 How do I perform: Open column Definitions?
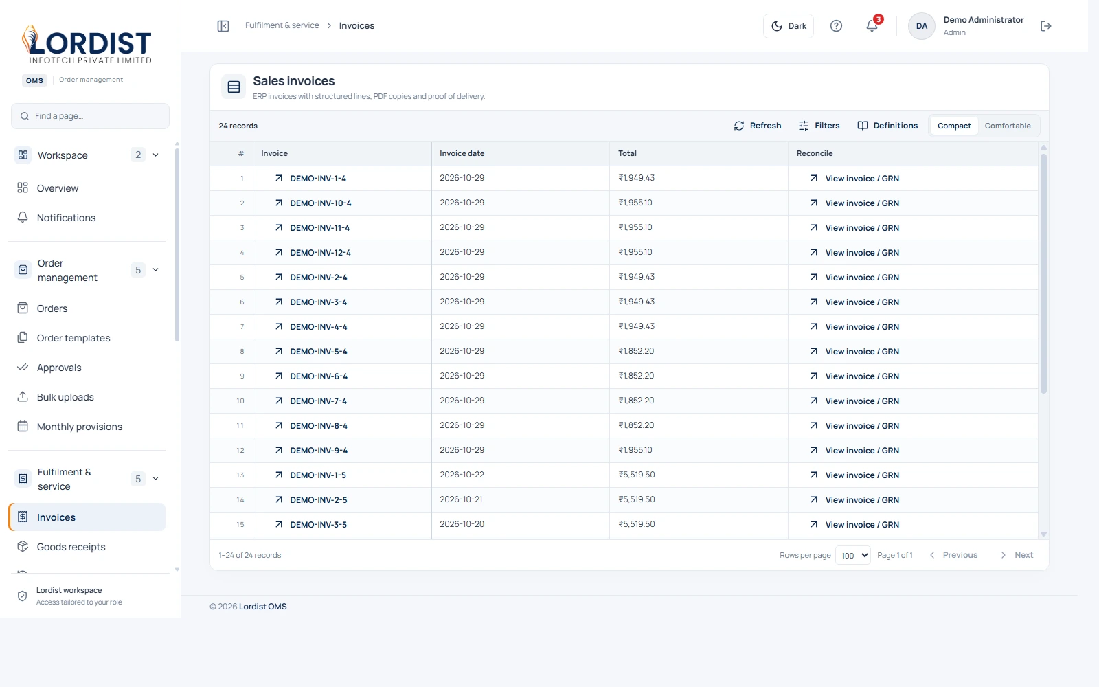pyautogui.click(x=887, y=126)
